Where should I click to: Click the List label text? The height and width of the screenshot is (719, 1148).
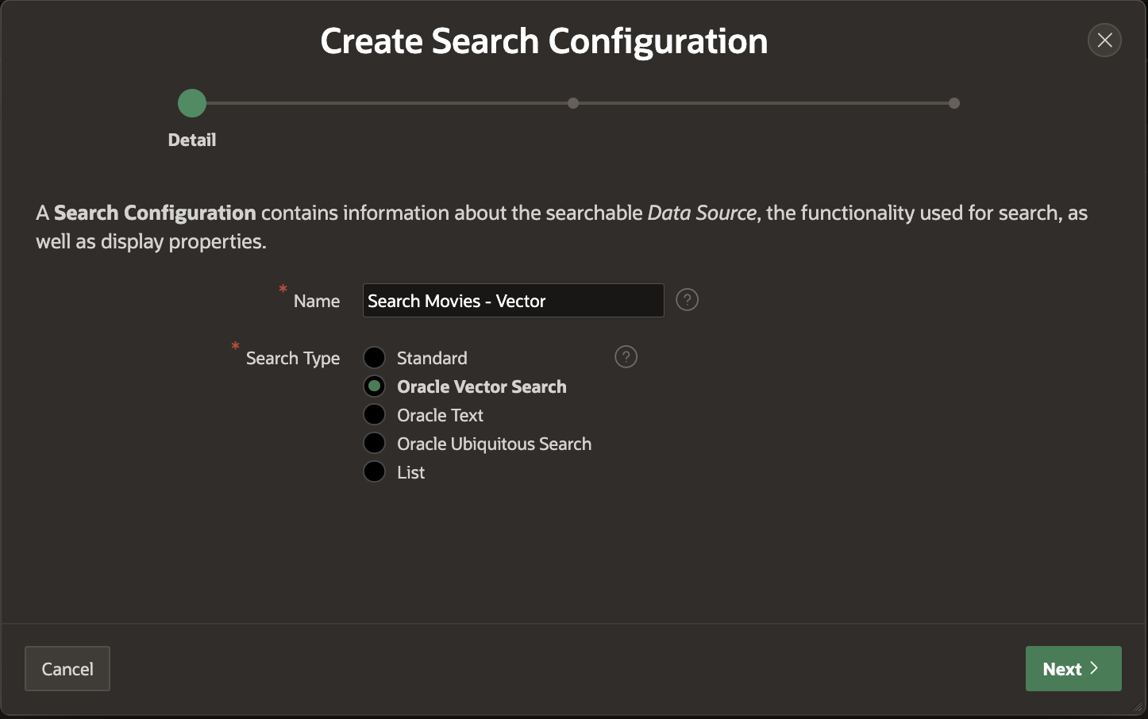410,472
